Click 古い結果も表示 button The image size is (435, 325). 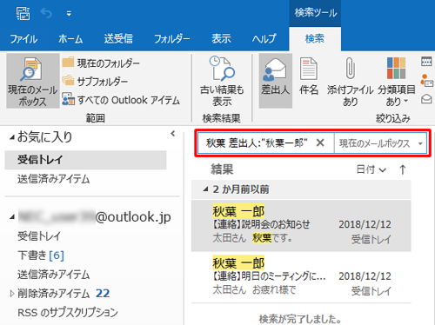[x=222, y=81]
